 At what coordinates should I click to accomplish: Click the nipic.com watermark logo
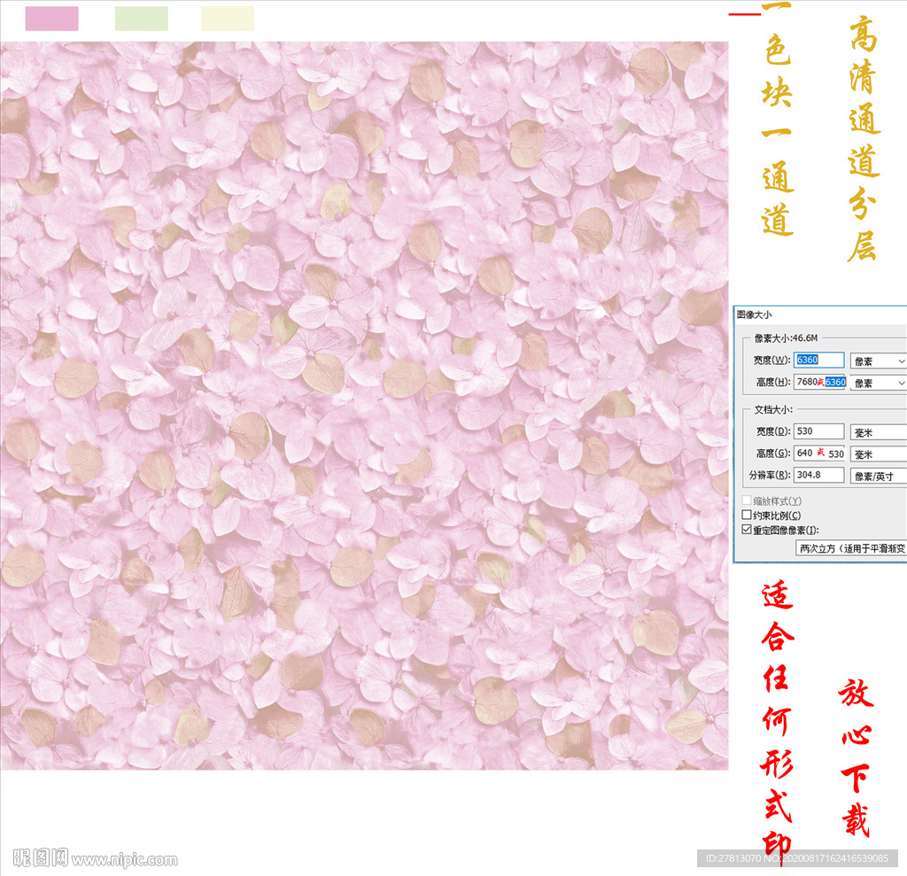(x=96, y=858)
